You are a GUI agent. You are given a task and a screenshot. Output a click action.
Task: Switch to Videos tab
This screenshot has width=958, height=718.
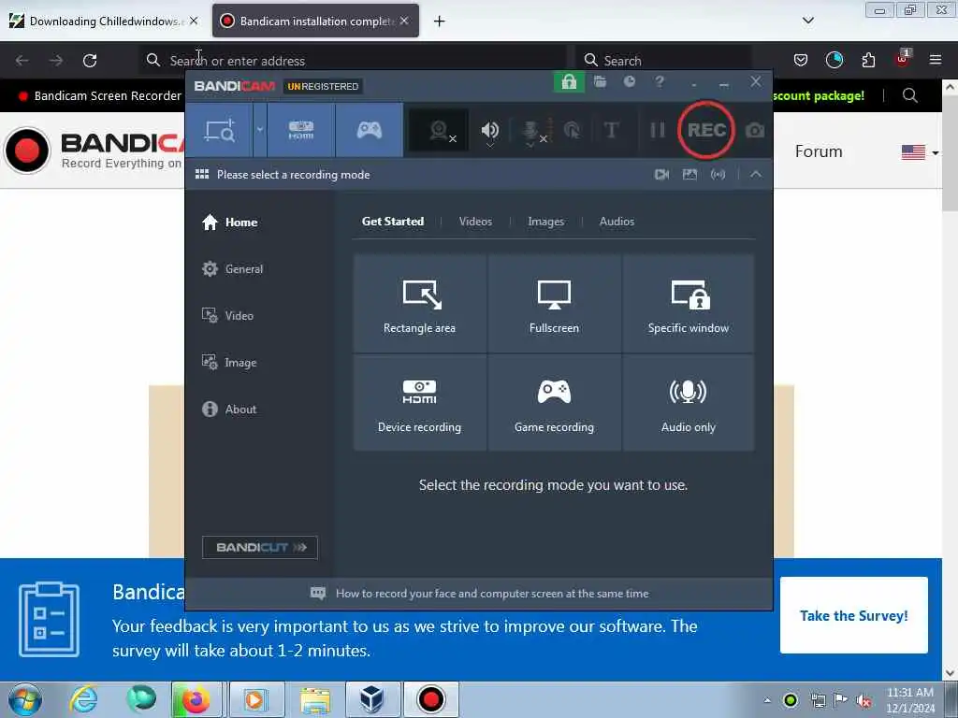click(x=475, y=222)
